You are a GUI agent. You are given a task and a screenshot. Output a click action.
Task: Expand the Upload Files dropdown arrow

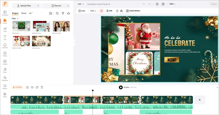click(38, 6)
